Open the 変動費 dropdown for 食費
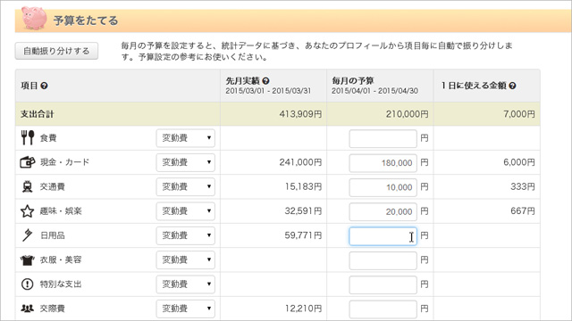This screenshot has width=572, height=321. (x=186, y=138)
